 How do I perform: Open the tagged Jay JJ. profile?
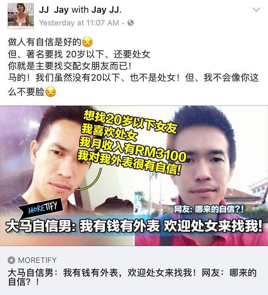[106, 10]
